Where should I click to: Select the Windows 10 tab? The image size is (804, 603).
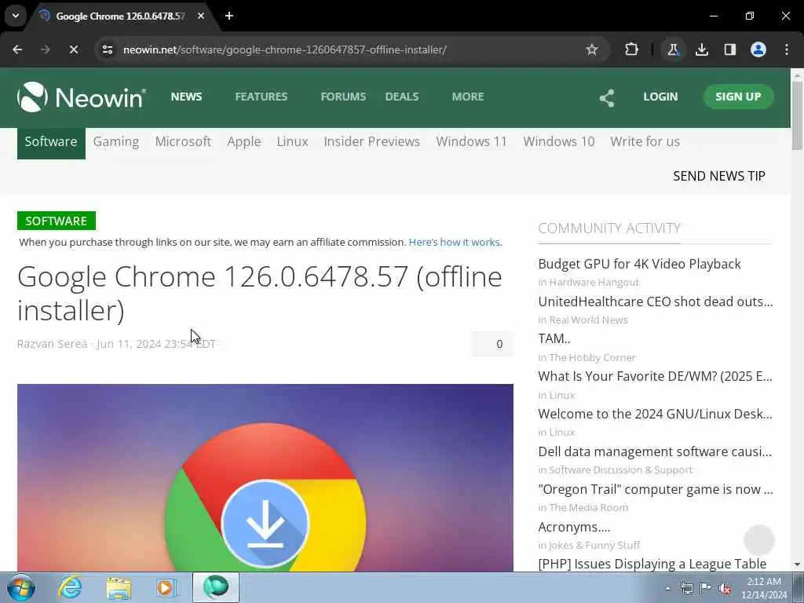pyautogui.click(x=559, y=141)
